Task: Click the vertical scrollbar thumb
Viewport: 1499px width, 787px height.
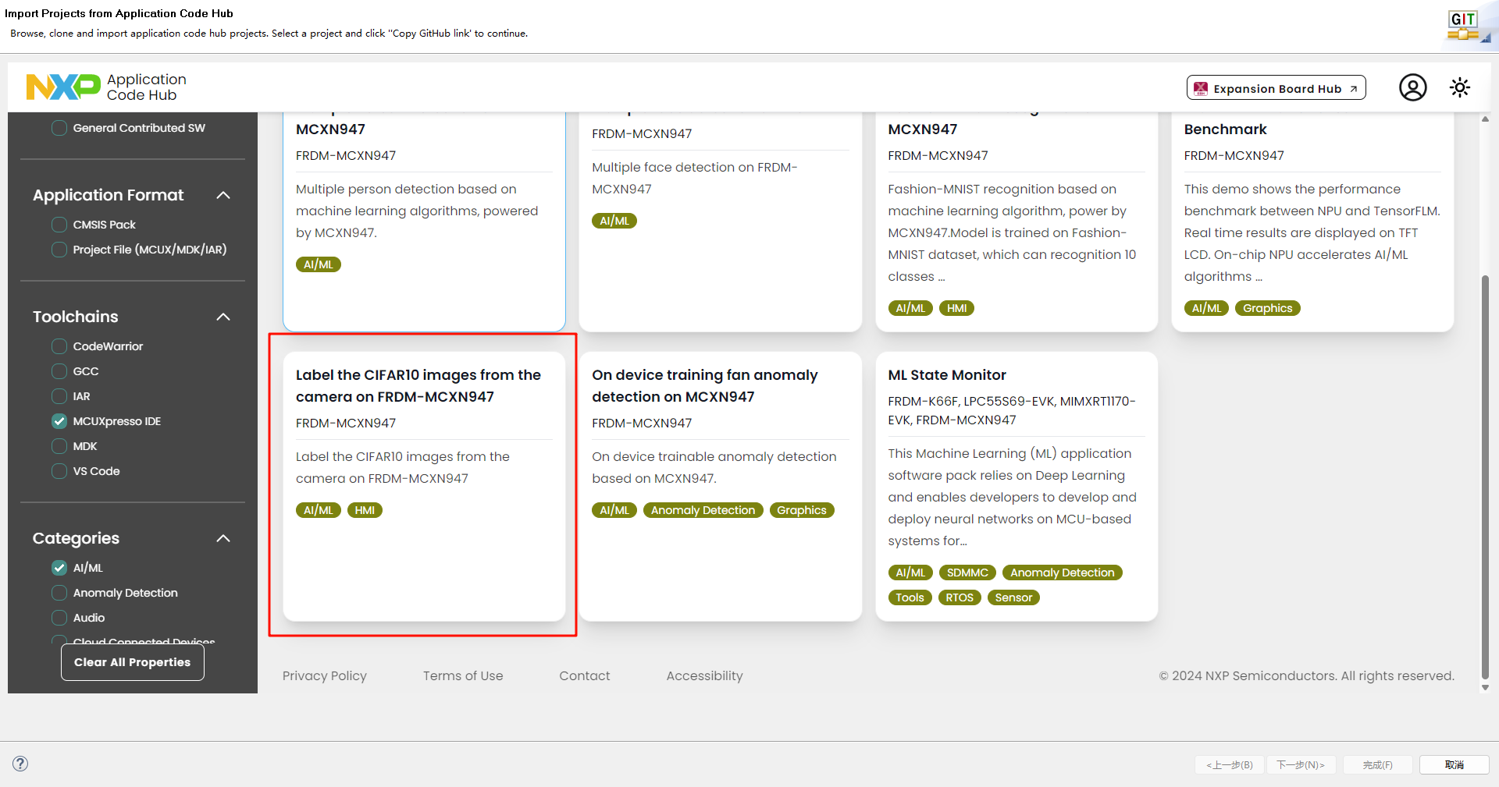Action: 1485,476
